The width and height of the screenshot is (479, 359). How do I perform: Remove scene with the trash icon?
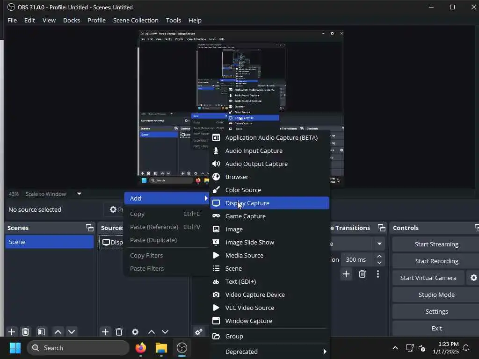26,332
